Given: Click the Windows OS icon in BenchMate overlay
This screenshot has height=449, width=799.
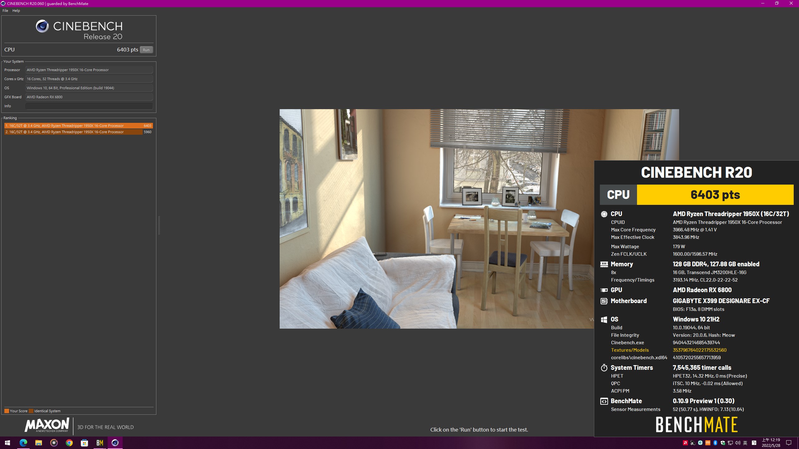Looking at the screenshot, I should (x=604, y=320).
